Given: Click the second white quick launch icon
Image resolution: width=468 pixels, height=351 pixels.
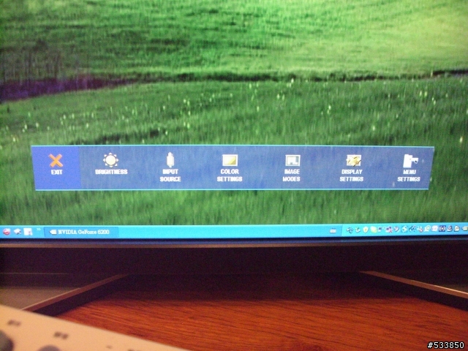Looking at the screenshot, I should click(18, 231).
